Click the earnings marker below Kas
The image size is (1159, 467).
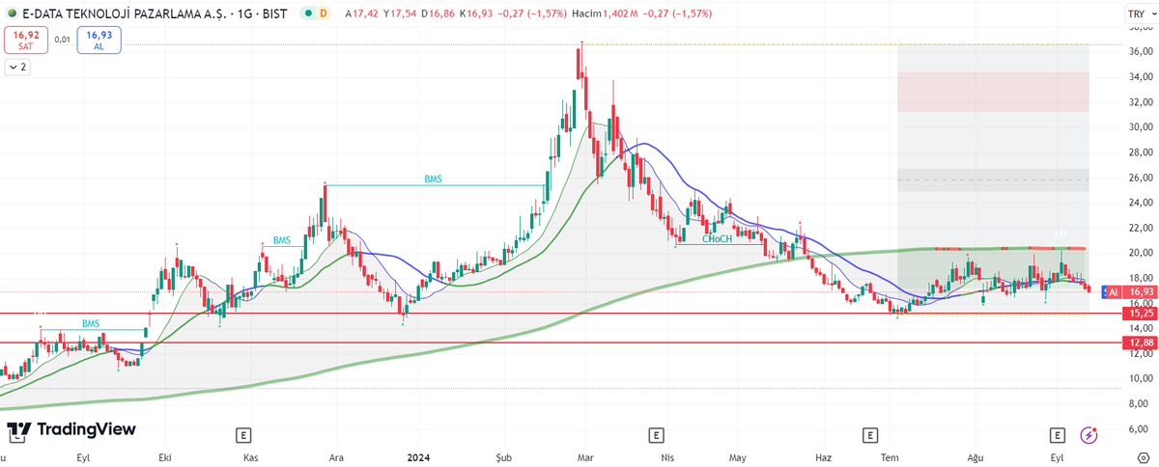(244, 435)
